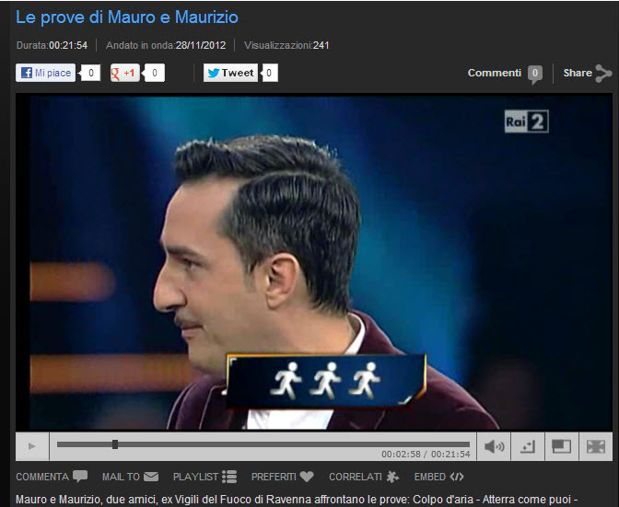Image resolution: width=619 pixels, height=507 pixels.
Task: Click the Tweet counter box
Action: [269, 74]
